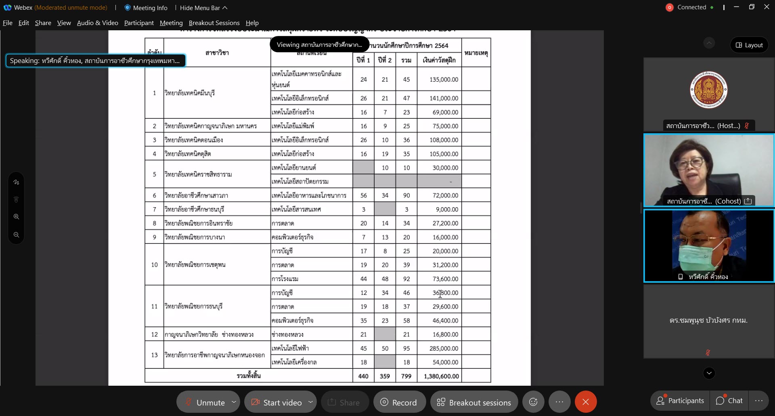Click the Share button in the control bar
The height and width of the screenshot is (416, 775).
[x=344, y=402]
